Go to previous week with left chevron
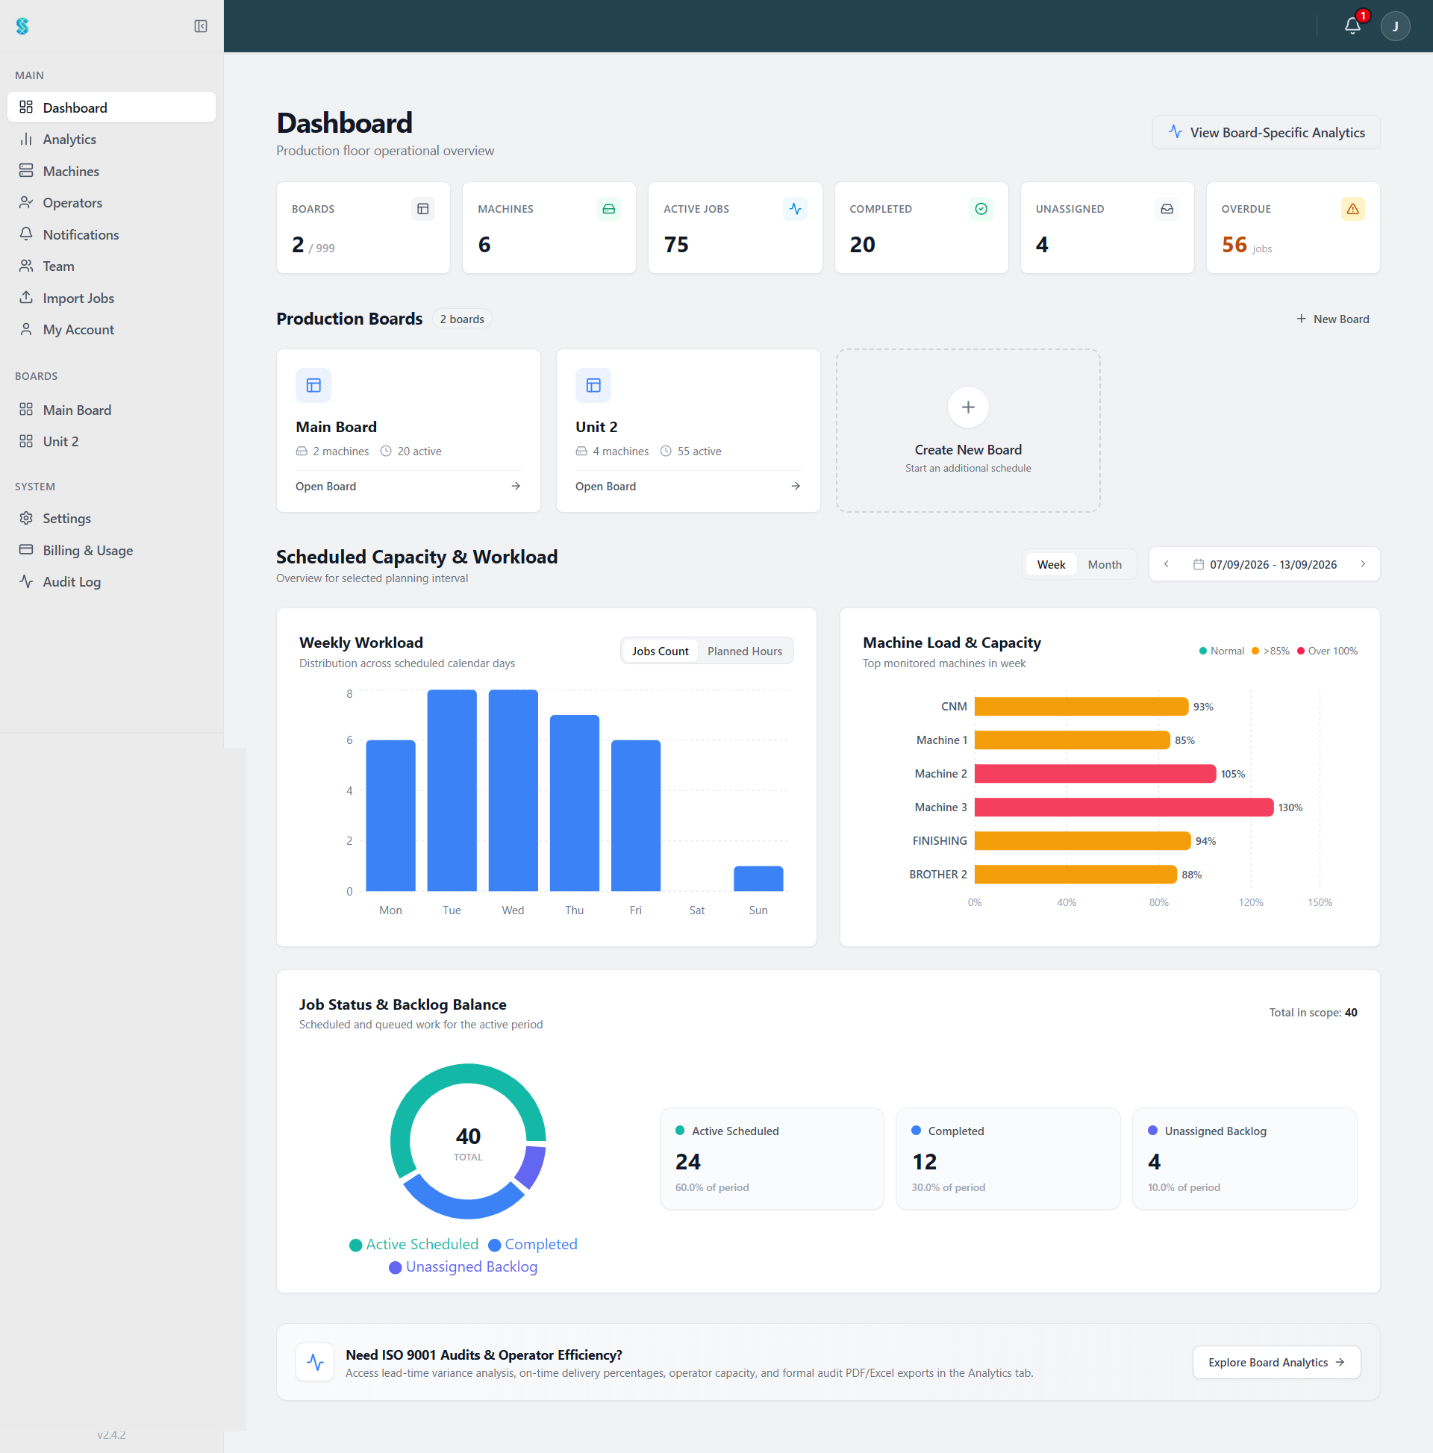The width and height of the screenshot is (1433, 1453). [x=1166, y=564]
